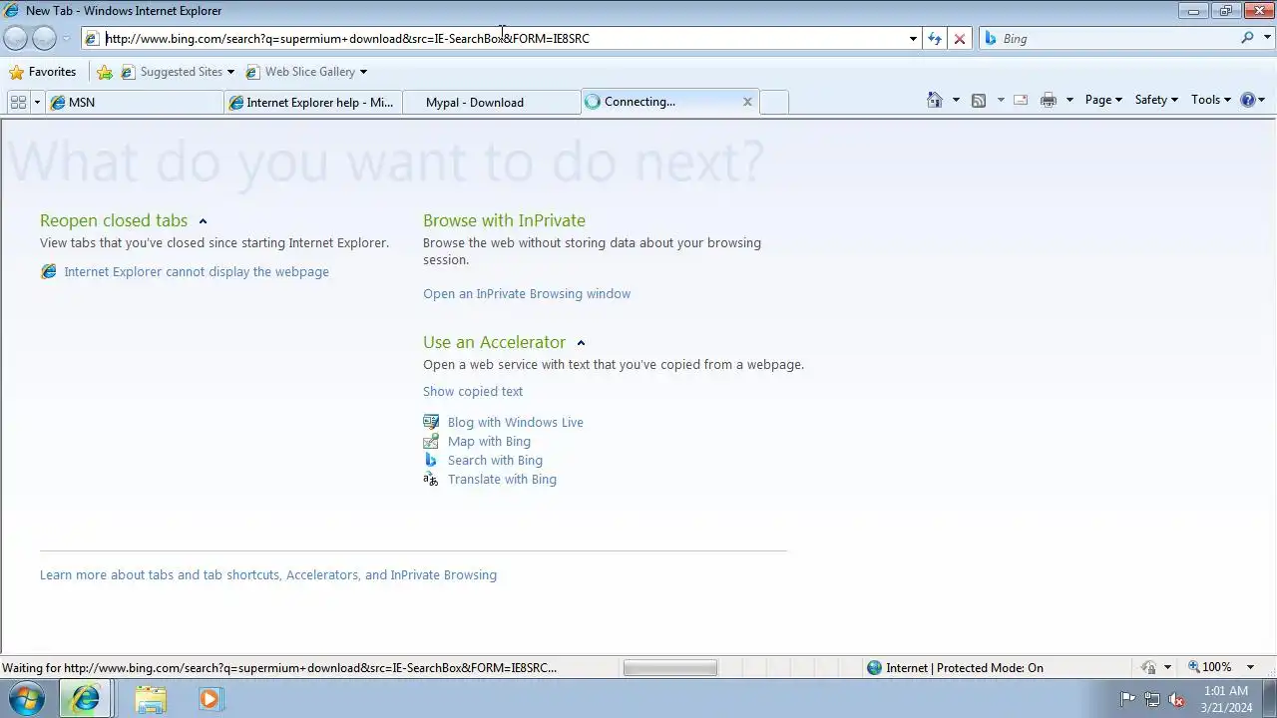Switch to the MSN tab

click(x=135, y=102)
